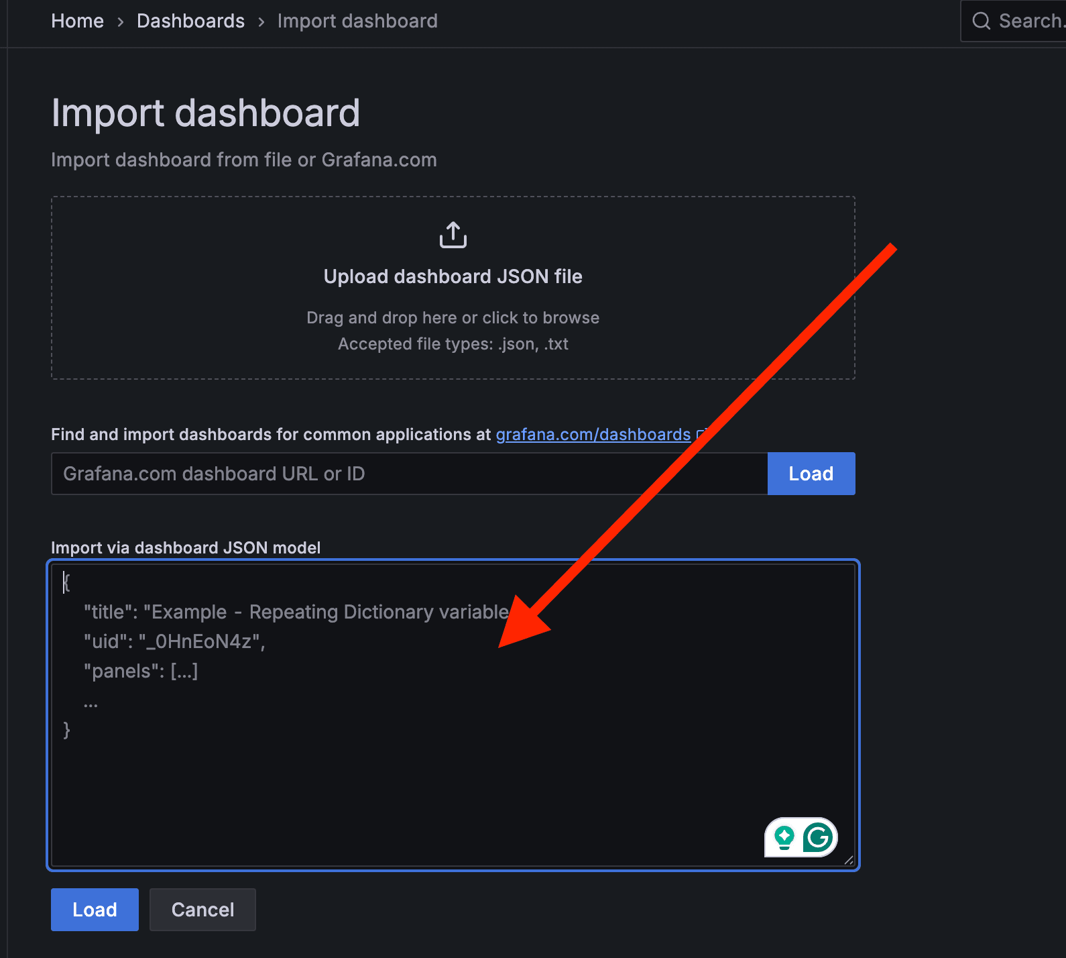Click the Grammarly lightbulb suggestion icon
The image size is (1066, 958).
point(784,837)
